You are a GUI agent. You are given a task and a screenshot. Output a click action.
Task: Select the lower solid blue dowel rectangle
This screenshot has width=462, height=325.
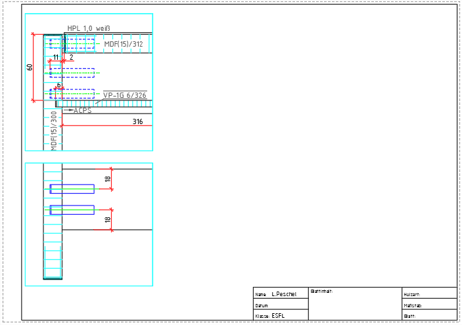[72, 210]
